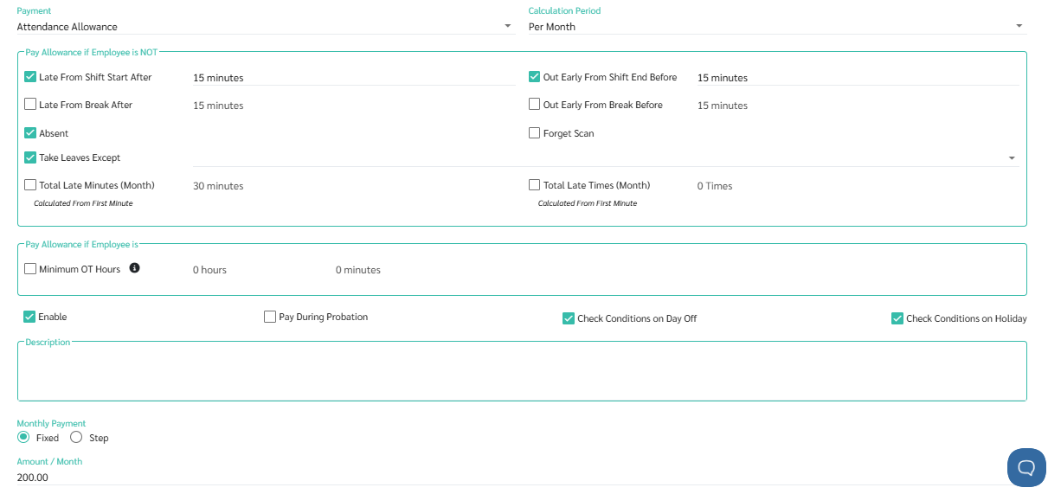Edit Late From Shift Start minutes field

[354, 78]
